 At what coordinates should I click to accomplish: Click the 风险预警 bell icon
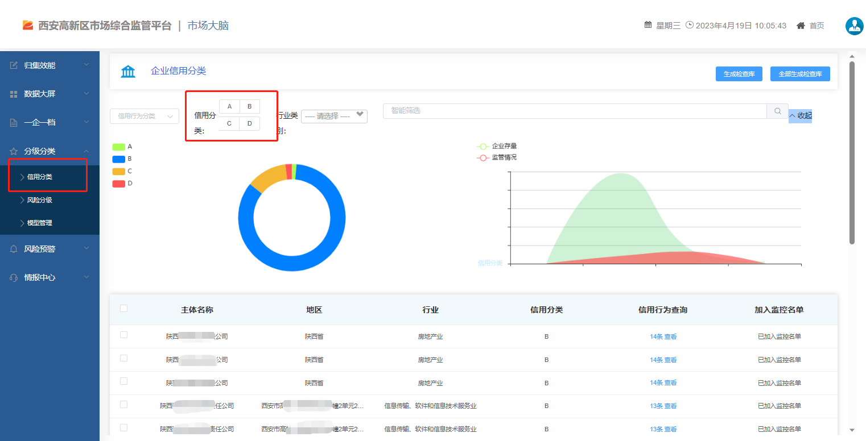[14, 249]
